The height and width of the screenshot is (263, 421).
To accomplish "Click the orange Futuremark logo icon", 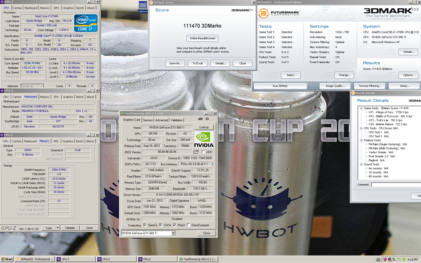I will point(263,13).
